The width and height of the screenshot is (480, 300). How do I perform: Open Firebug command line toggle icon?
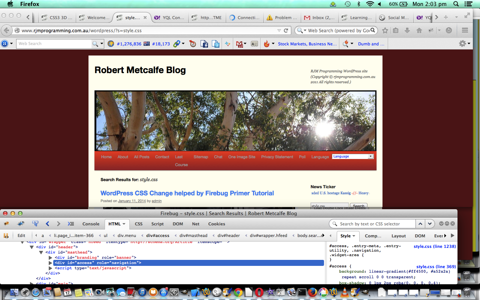[x=70, y=224]
